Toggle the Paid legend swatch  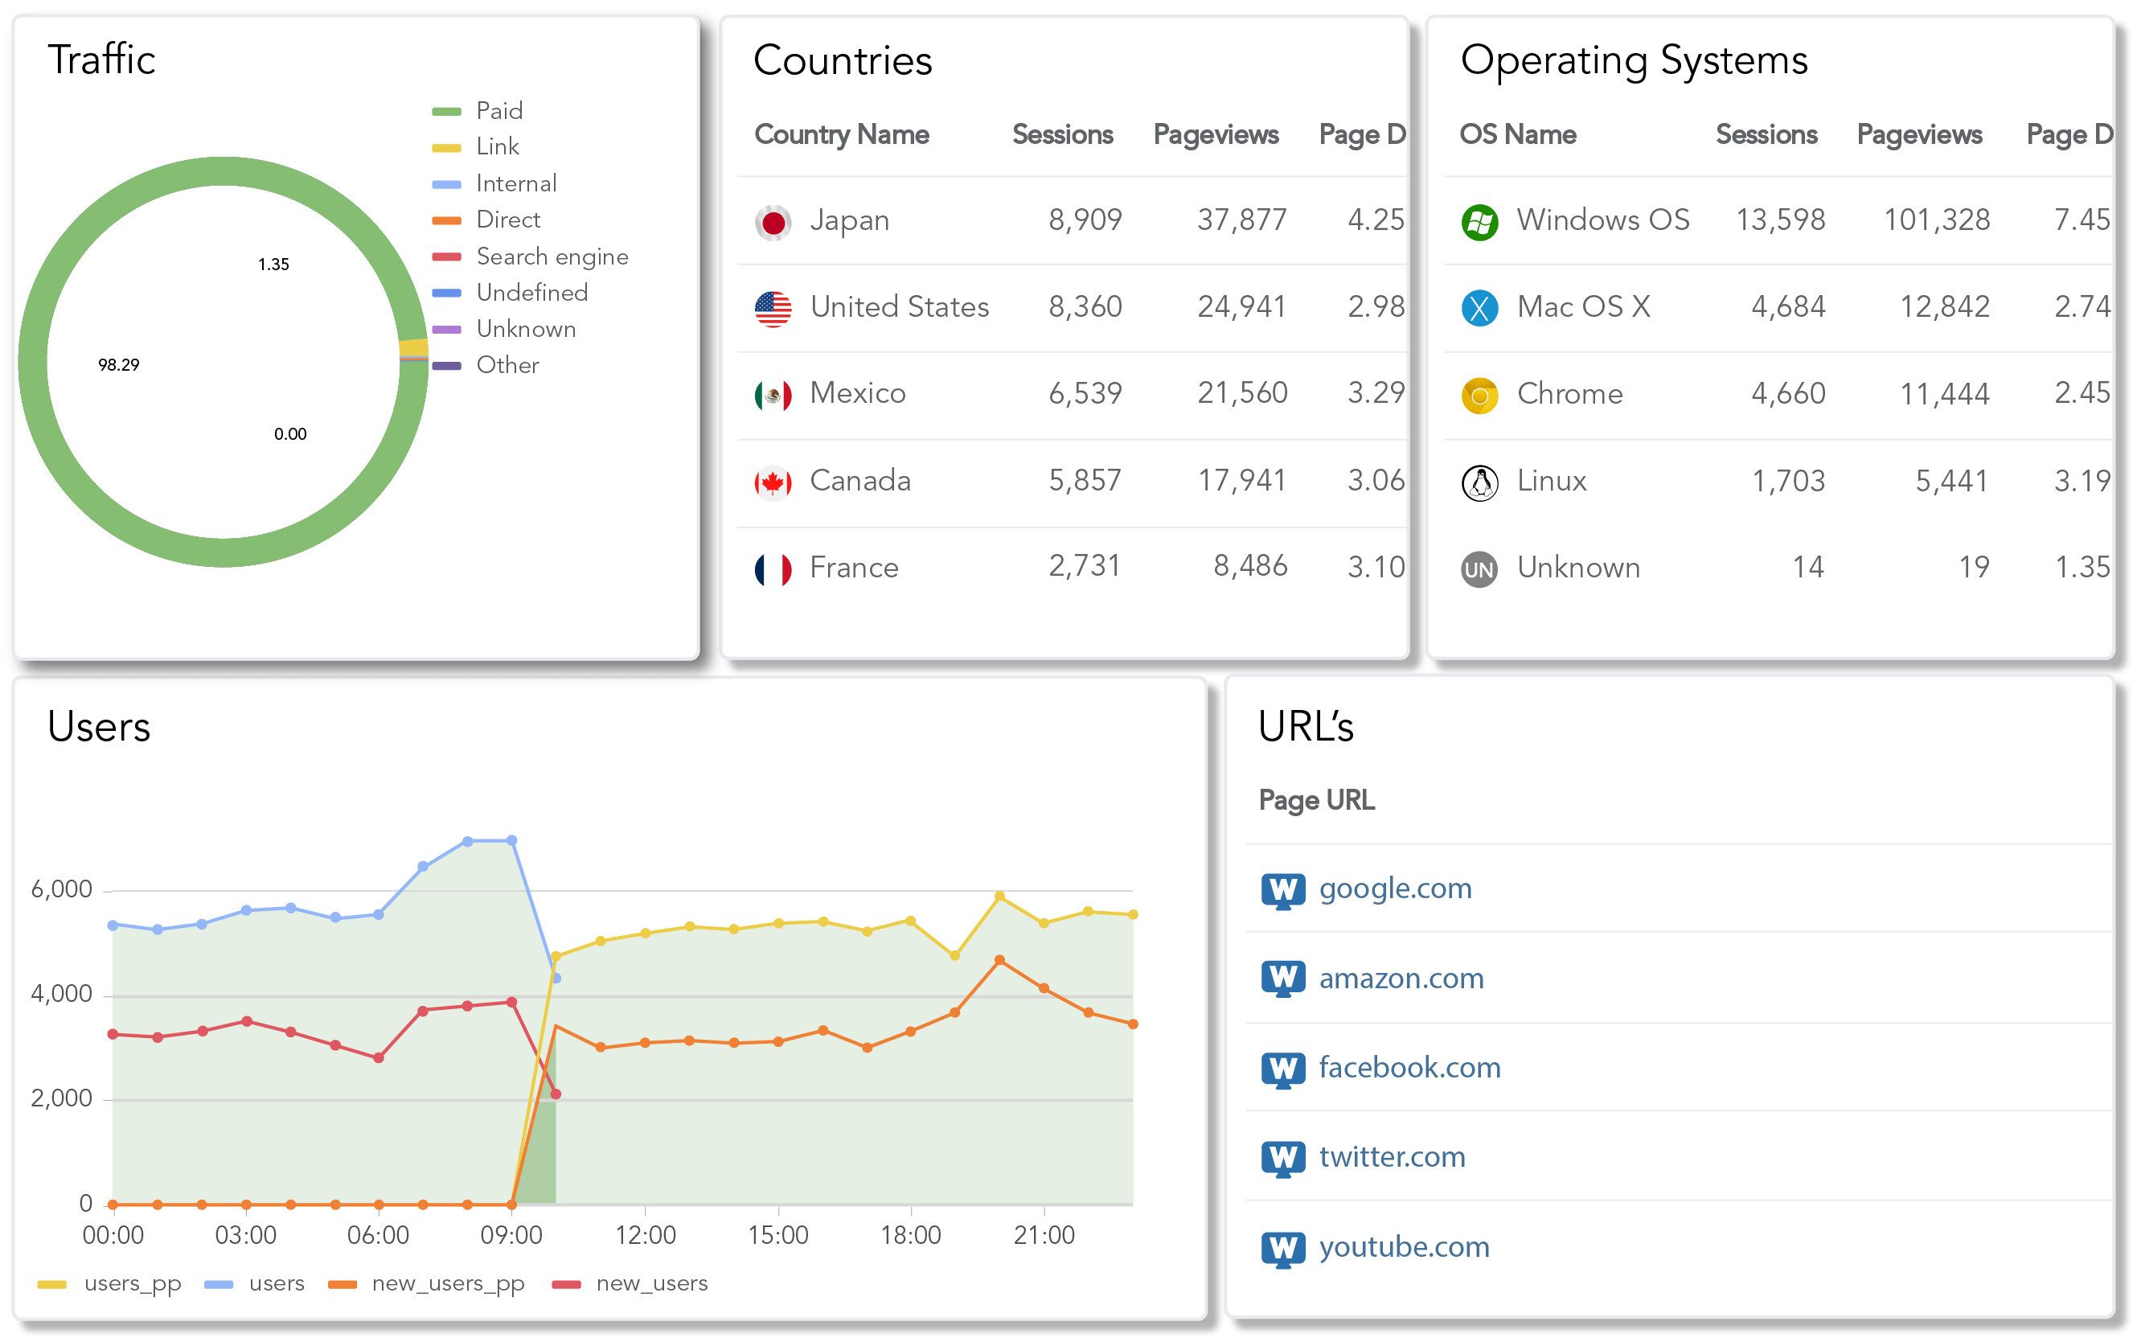446,112
